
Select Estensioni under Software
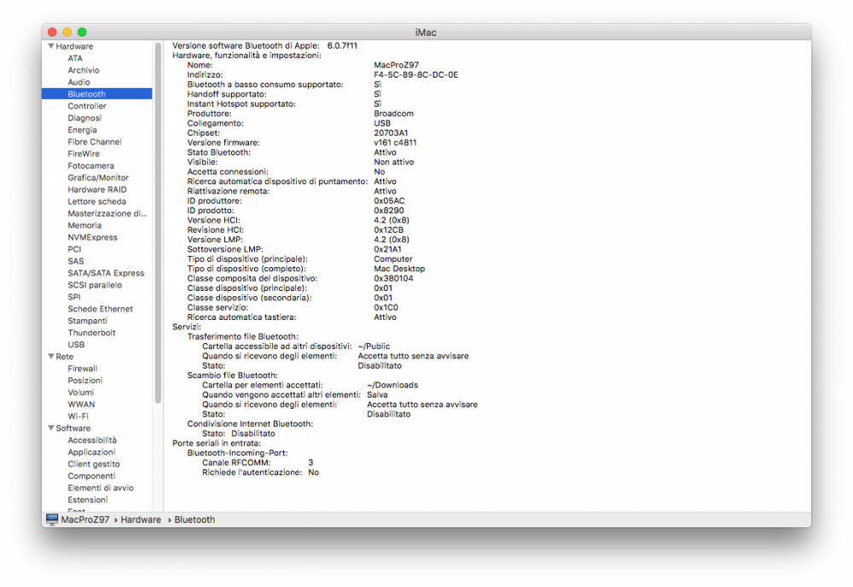pyautogui.click(x=88, y=501)
